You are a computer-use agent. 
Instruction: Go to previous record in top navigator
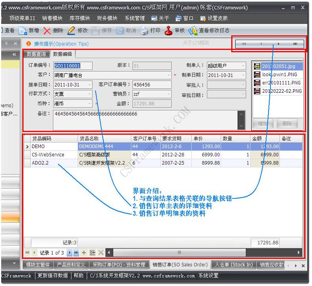click(261, 44)
